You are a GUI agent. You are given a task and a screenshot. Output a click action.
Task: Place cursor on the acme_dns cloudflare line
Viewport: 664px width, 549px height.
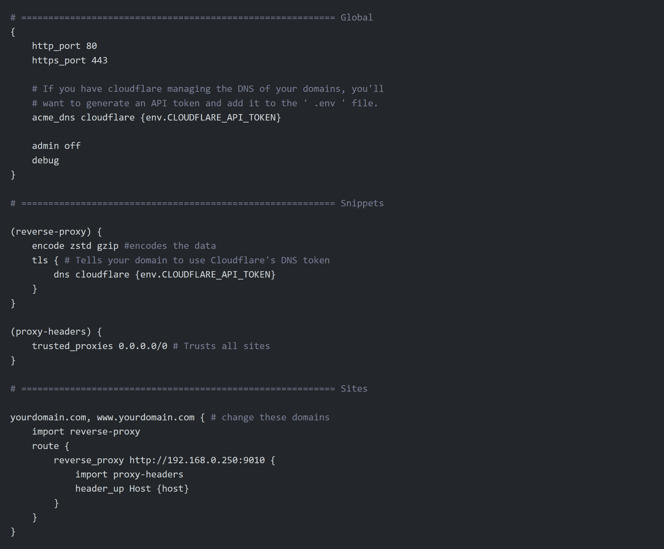click(156, 118)
